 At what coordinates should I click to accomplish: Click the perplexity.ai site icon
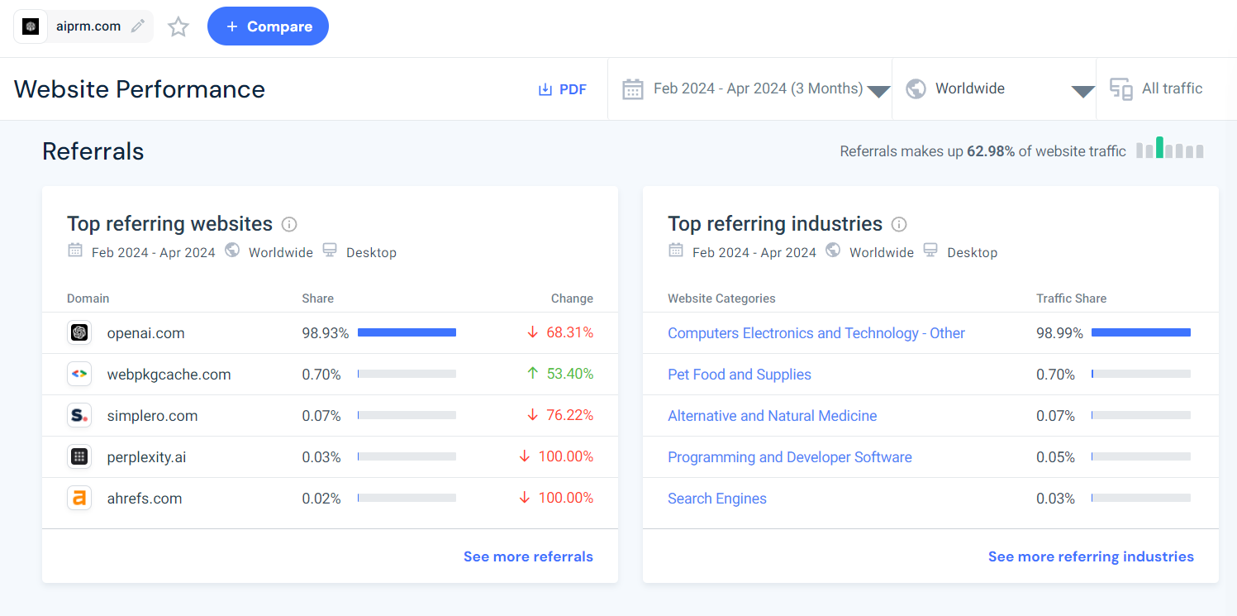(x=79, y=457)
